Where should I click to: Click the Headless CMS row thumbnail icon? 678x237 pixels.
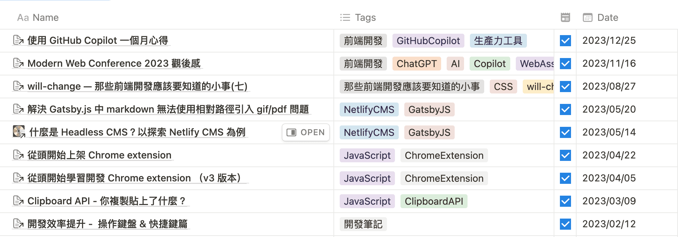coord(19,132)
